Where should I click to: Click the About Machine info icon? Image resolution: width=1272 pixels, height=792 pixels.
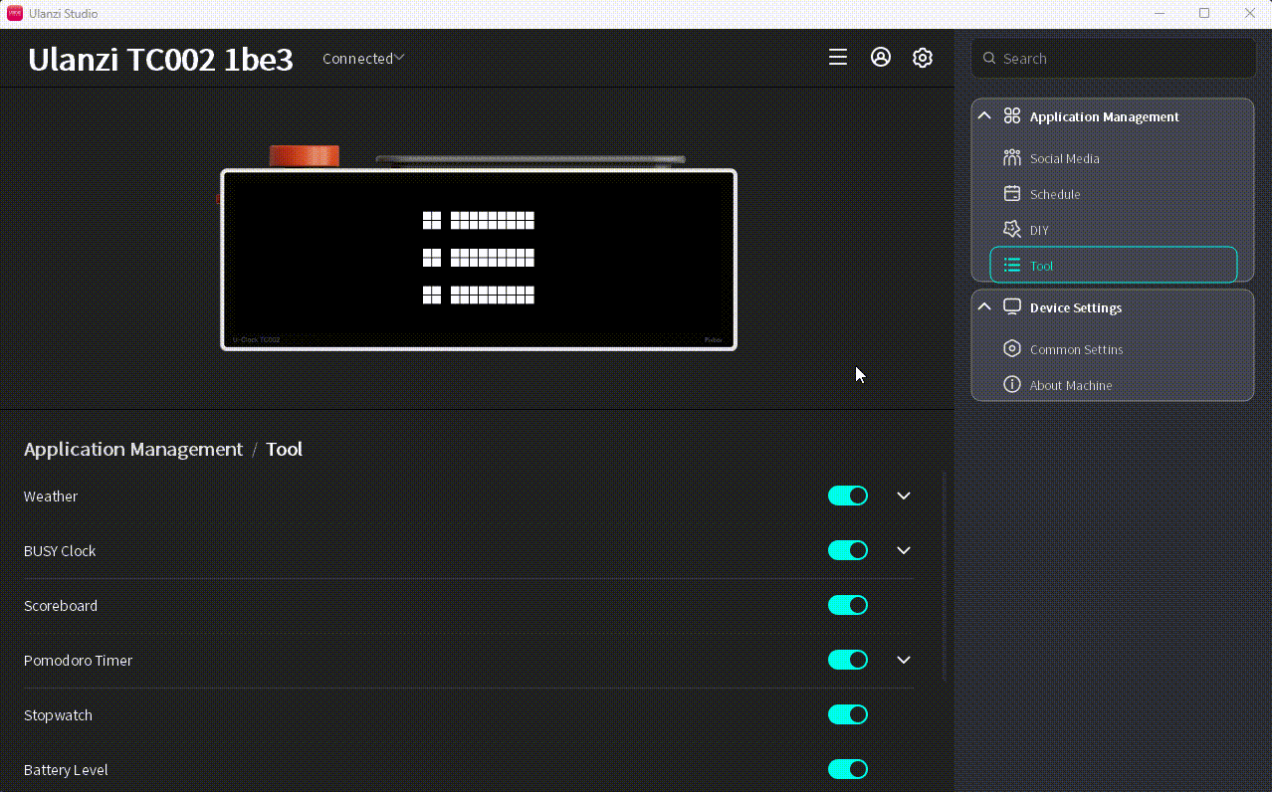1012,385
